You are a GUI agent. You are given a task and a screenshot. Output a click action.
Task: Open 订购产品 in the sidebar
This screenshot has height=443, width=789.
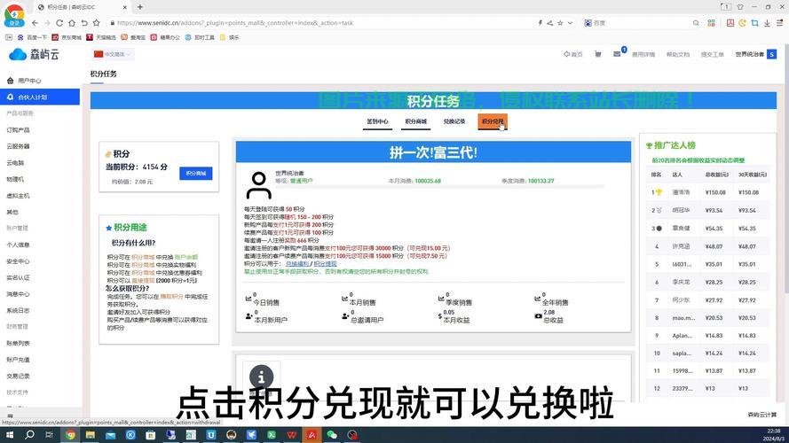[18, 129]
